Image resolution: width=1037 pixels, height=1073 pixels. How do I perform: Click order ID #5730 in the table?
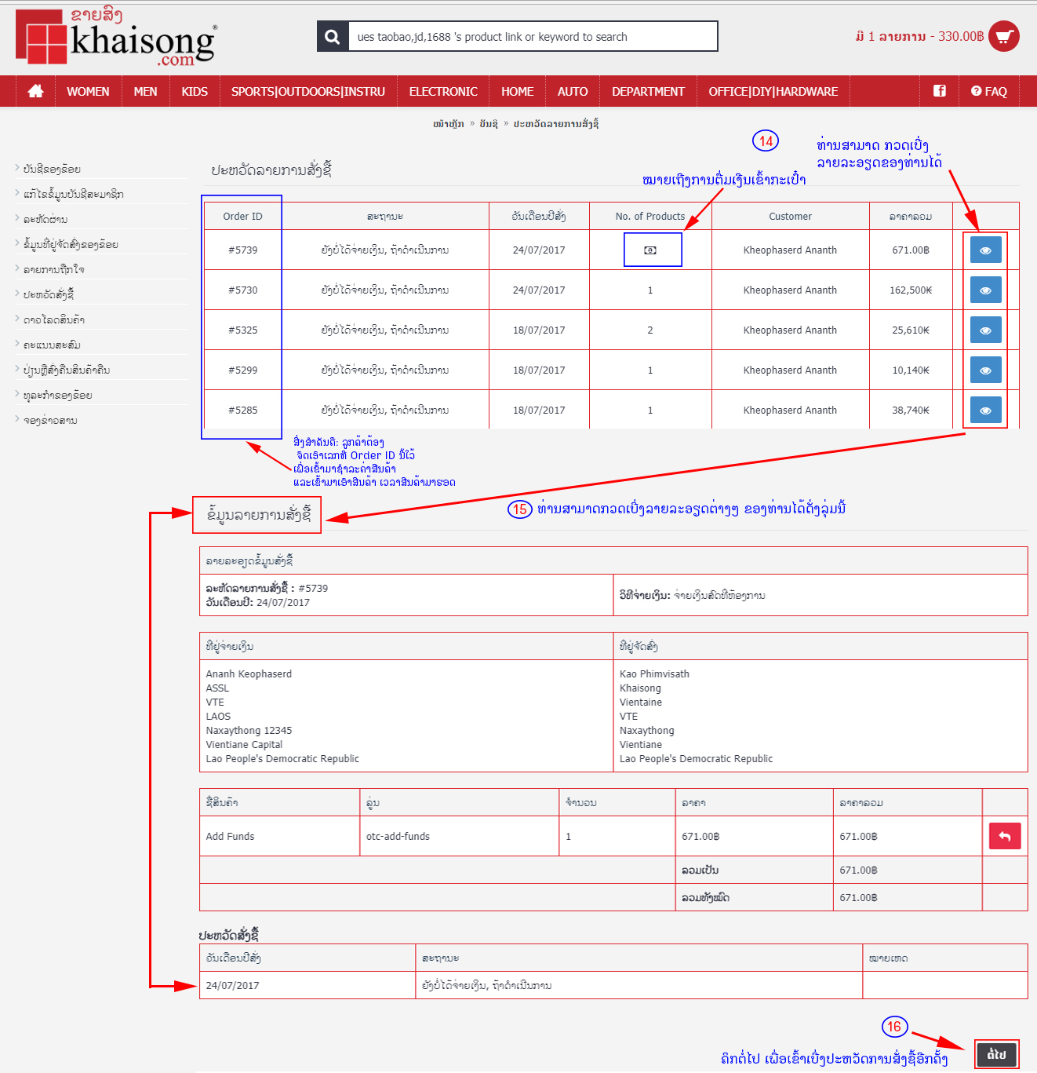click(243, 290)
